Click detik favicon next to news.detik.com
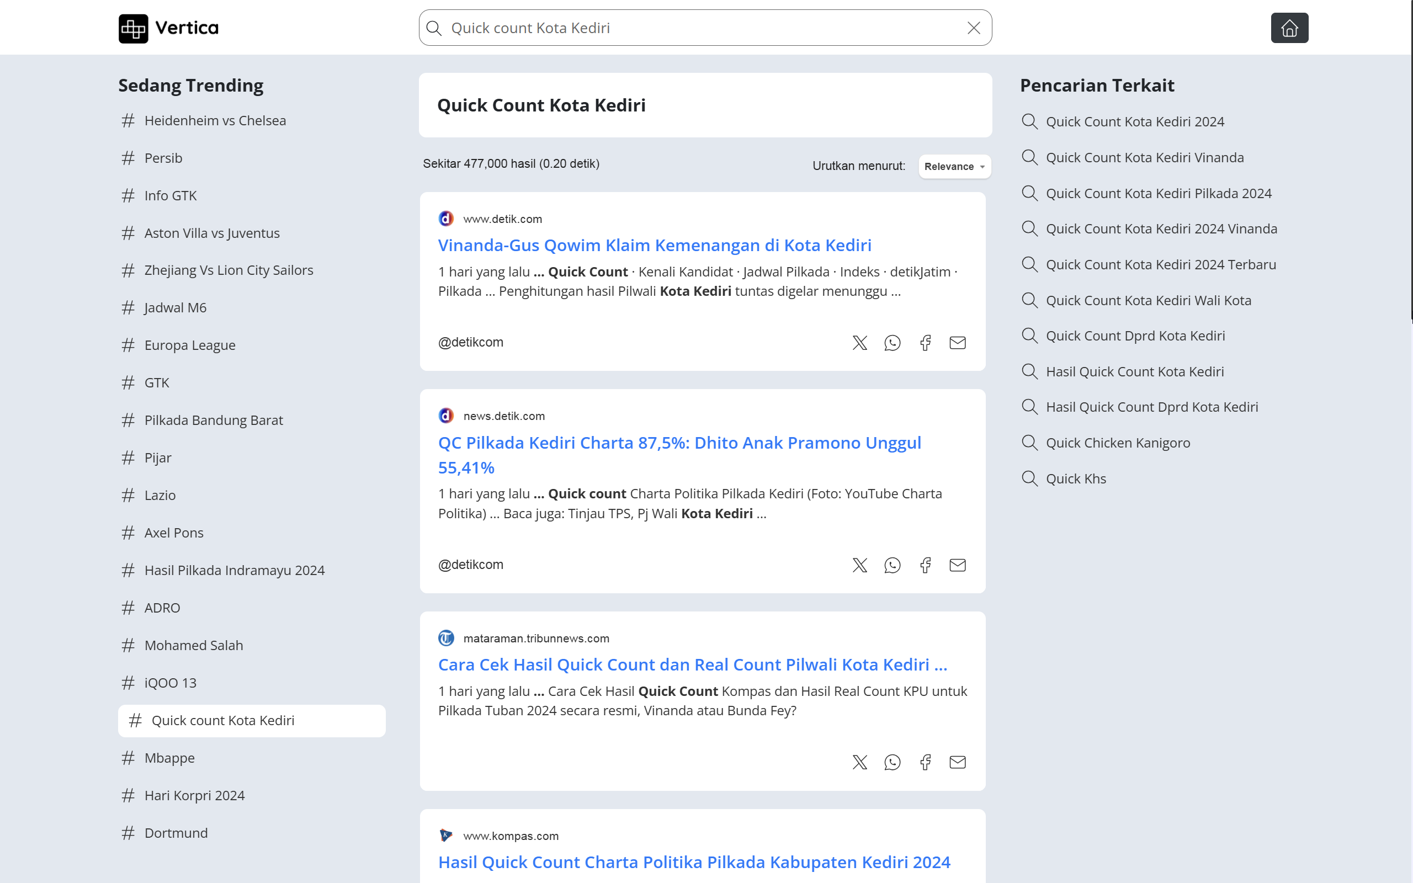1413x883 pixels. click(x=446, y=415)
